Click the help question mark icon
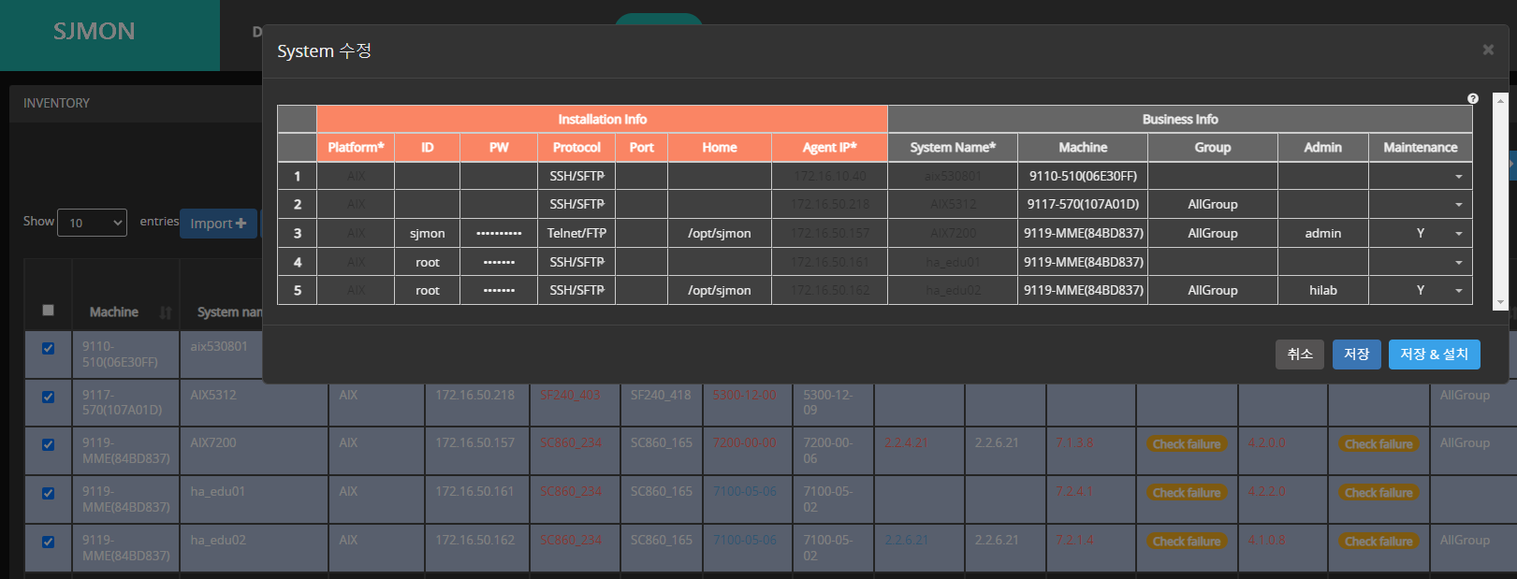The height and width of the screenshot is (579, 1517). coord(1473,98)
